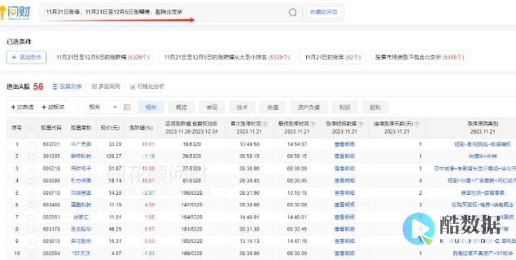Select the 概览 indicator tab

(181, 107)
